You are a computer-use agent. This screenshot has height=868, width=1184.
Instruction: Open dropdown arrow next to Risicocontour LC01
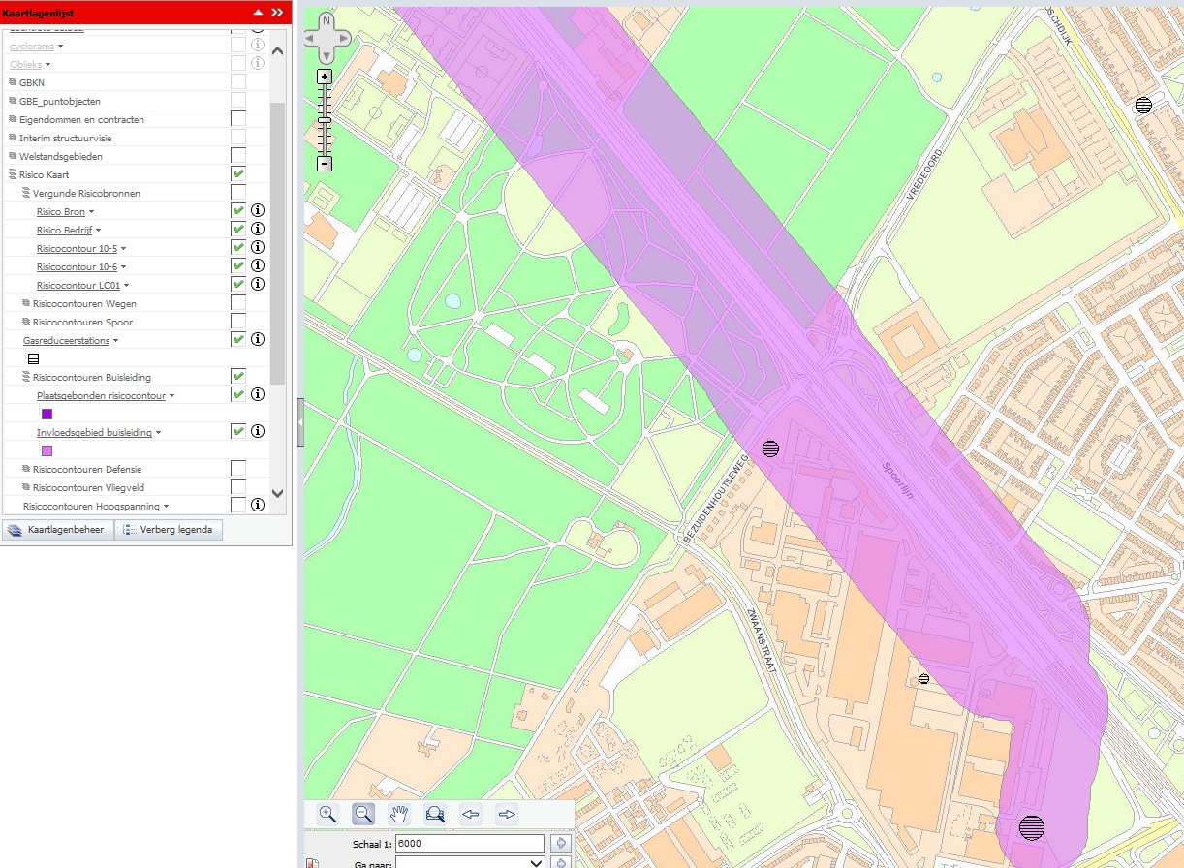[127, 286]
